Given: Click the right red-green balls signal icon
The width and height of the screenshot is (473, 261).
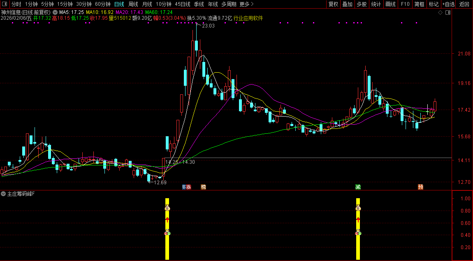Looking at the screenshot, I should click(358, 232).
